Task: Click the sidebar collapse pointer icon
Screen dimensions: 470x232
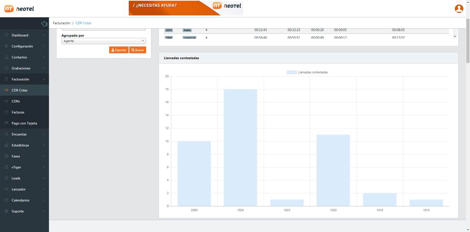Action: (44, 24)
